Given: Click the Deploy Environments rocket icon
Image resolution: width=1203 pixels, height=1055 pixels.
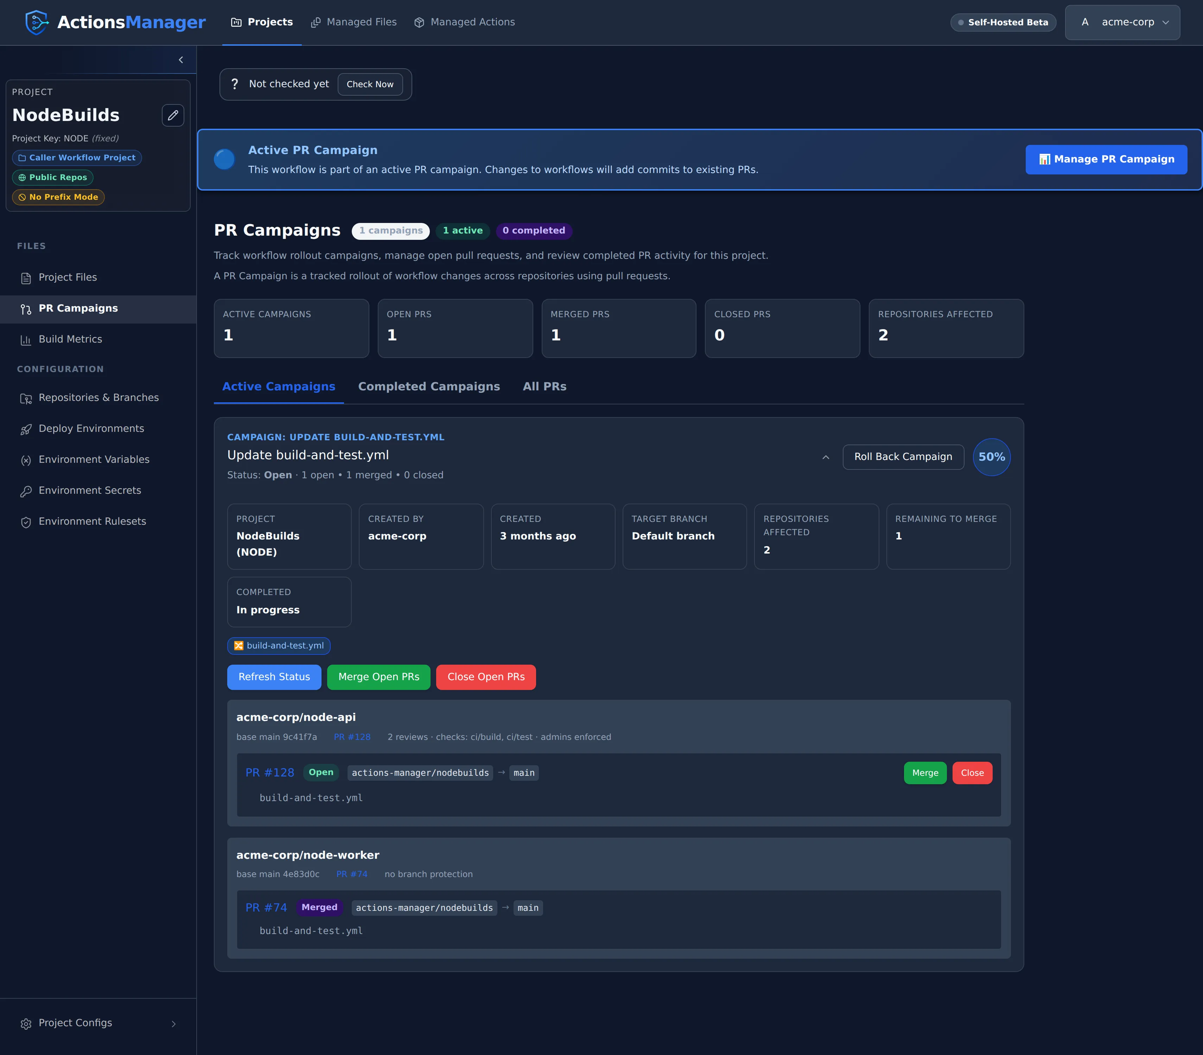Looking at the screenshot, I should click(26, 429).
